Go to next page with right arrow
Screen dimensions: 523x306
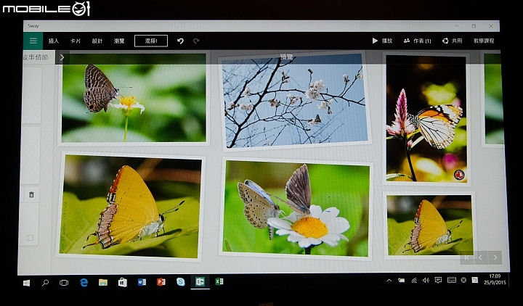pyautogui.click(x=495, y=257)
